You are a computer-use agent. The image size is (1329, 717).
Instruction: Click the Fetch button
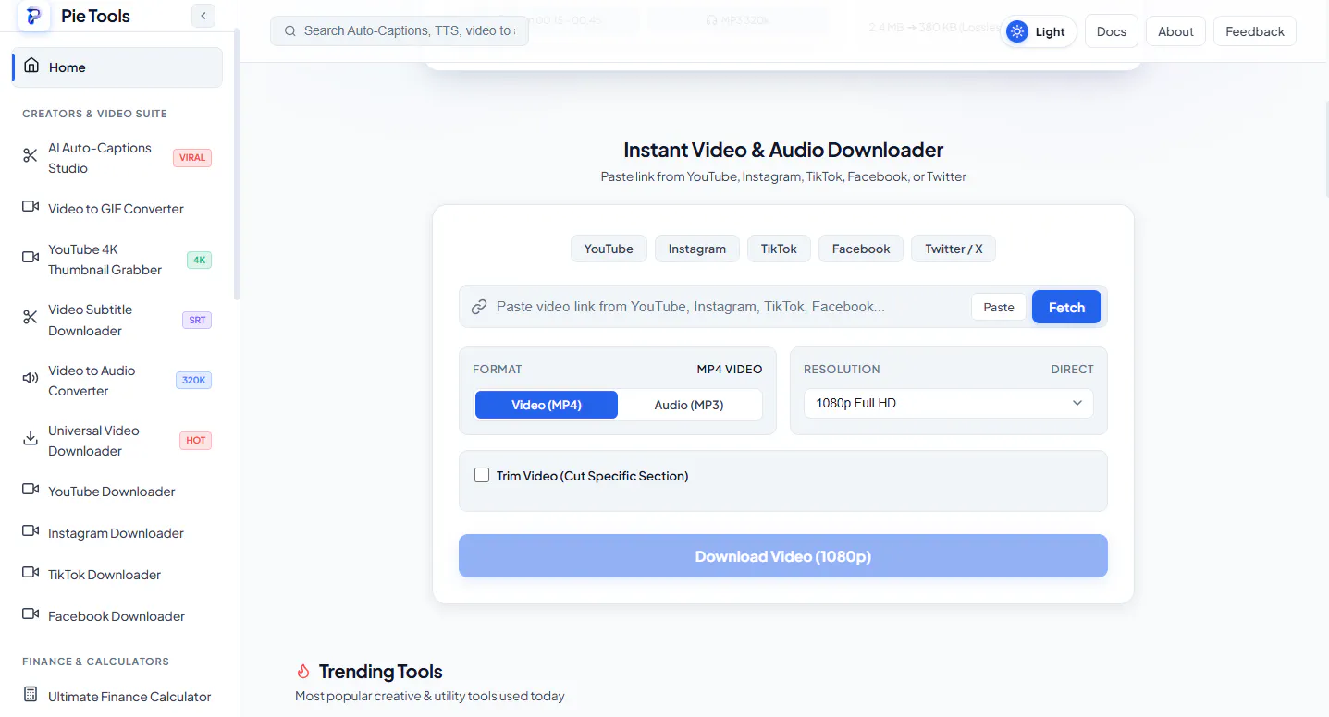[1066, 308]
